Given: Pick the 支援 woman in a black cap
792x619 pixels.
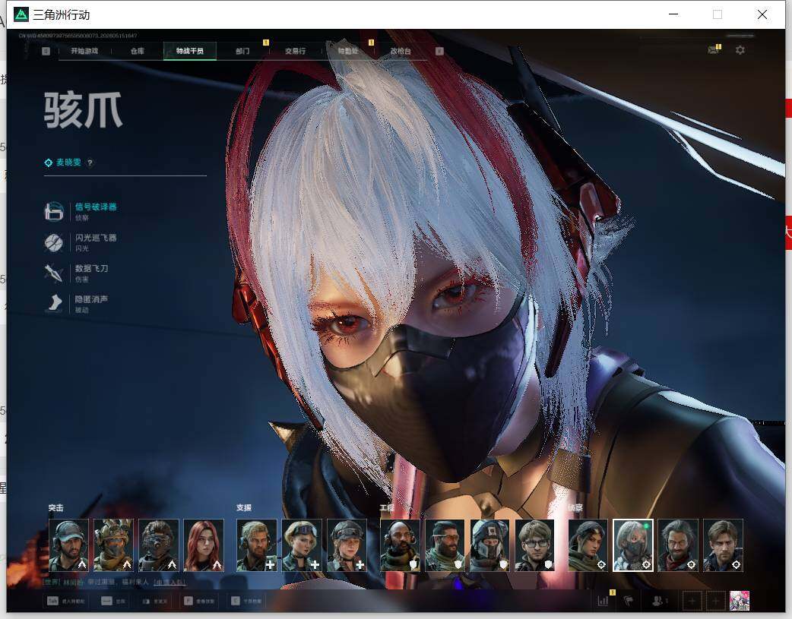Looking at the screenshot, I should point(347,545).
